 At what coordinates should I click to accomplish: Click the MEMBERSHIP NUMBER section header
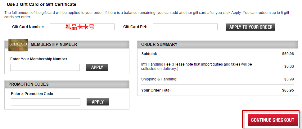coord(67,44)
